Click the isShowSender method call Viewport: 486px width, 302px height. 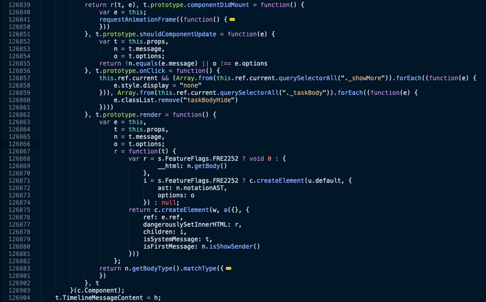[231, 247]
